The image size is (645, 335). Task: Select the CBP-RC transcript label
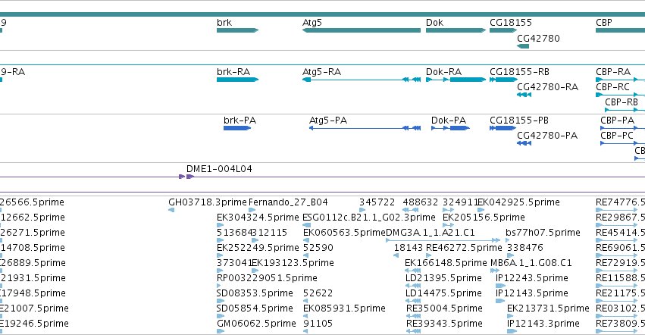(612, 87)
